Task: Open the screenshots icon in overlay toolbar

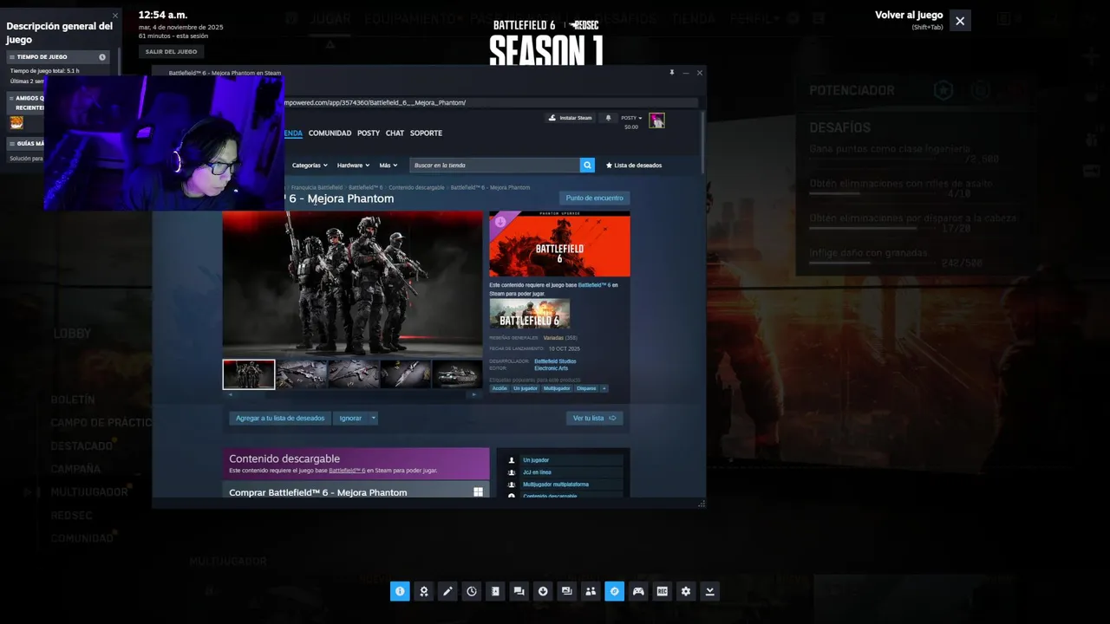Action: tap(566, 591)
